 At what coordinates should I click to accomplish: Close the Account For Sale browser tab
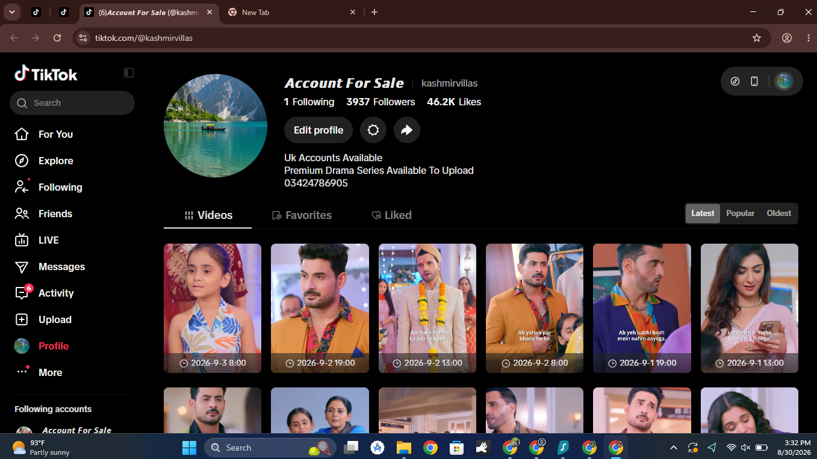209,12
